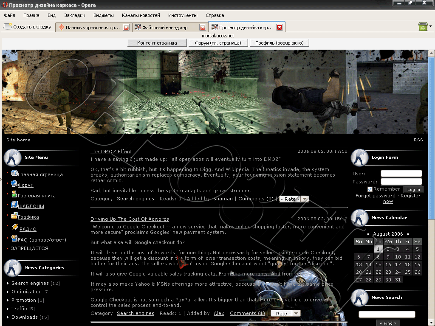Click the Log in button

413,190
